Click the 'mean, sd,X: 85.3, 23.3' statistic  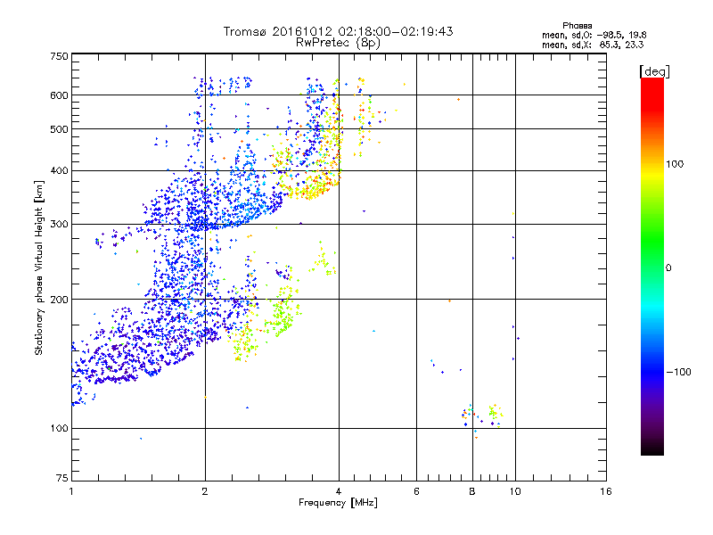click(593, 45)
